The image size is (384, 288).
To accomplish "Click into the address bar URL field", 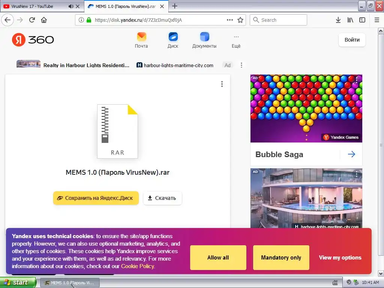I will coord(157,20).
